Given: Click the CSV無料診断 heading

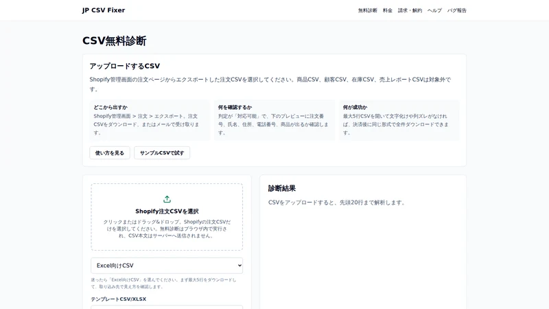Looking at the screenshot, I should click(114, 41).
